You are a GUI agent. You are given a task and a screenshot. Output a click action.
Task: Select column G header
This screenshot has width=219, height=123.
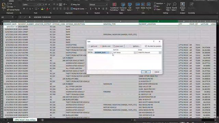[158, 21]
